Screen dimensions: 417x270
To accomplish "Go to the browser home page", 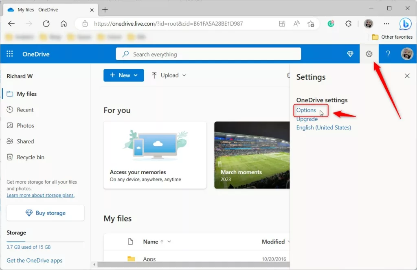I will pos(64,24).
